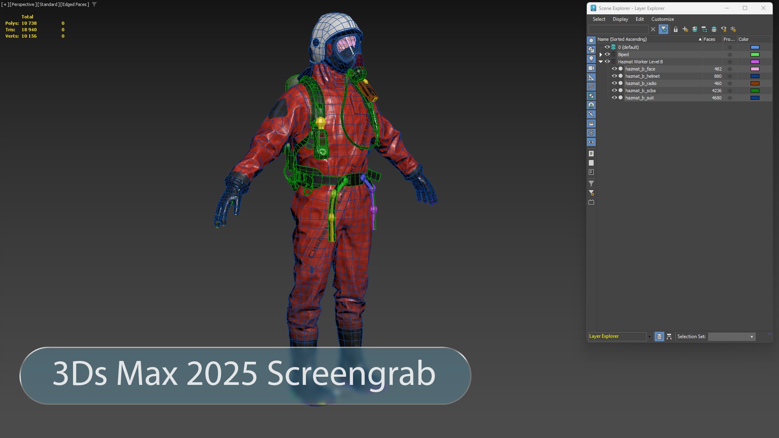Toggle Display Cameras filter icon
This screenshot has width=779, height=438.
point(591,68)
